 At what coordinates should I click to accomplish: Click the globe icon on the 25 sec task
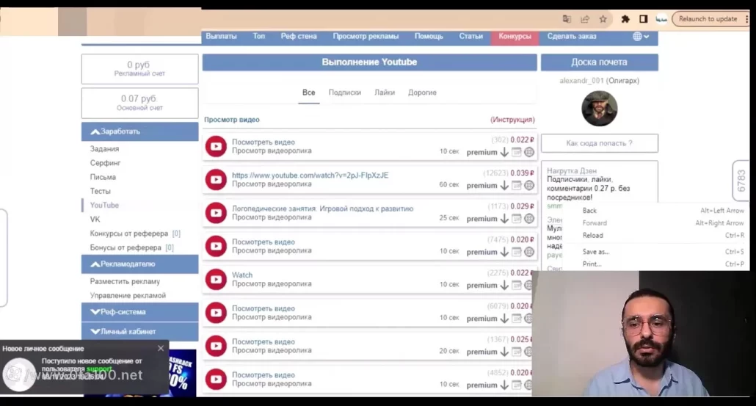tap(529, 219)
